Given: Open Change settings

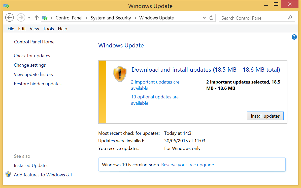Looking at the screenshot, I should coord(30,65).
